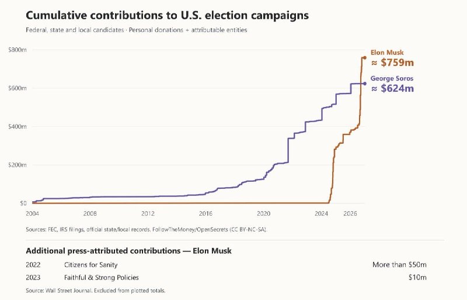Click the ≈ $759m total value

point(392,63)
